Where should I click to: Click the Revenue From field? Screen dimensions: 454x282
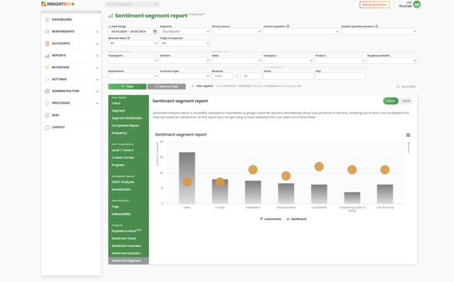[x=222, y=76]
